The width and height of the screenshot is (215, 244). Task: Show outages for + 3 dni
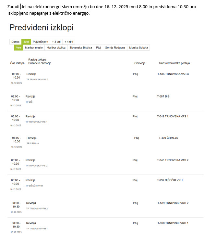click(56, 42)
